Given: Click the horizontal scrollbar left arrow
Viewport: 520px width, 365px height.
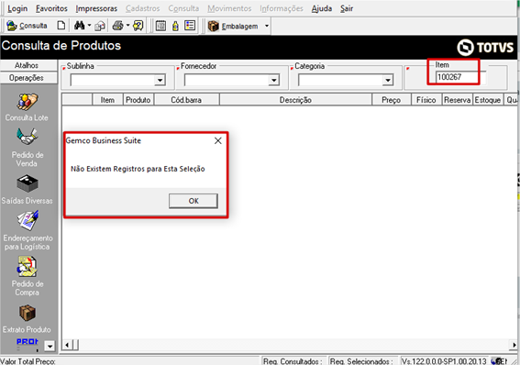Looking at the screenshot, I should click(x=67, y=345).
